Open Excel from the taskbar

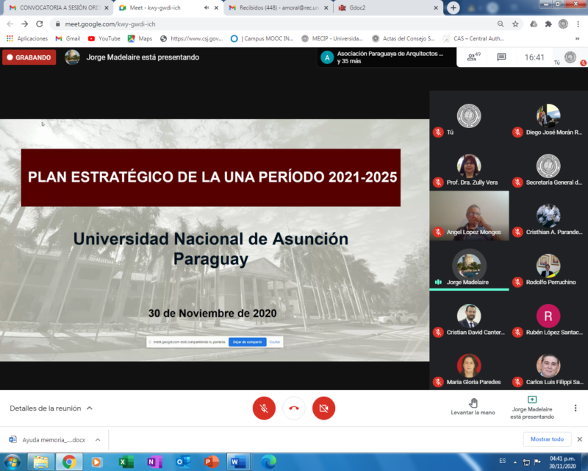[x=126, y=462]
